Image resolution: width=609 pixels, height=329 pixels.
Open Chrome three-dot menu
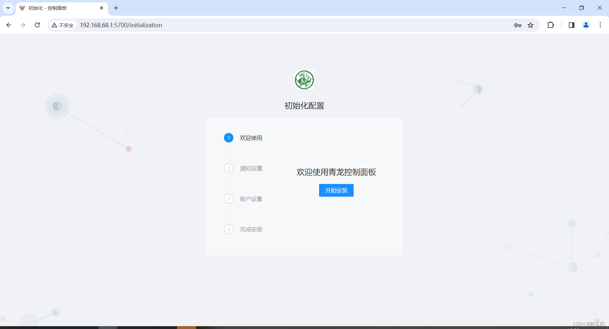click(x=600, y=25)
